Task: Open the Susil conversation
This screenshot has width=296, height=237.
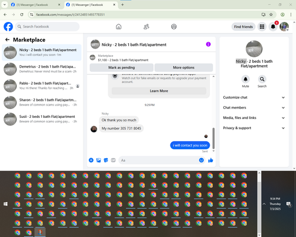Action: pos(41,119)
